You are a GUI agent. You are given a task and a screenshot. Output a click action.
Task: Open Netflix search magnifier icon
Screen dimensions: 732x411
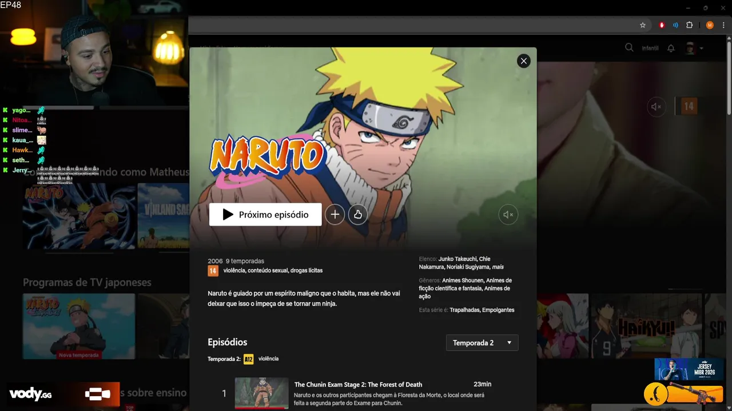click(x=629, y=47)
